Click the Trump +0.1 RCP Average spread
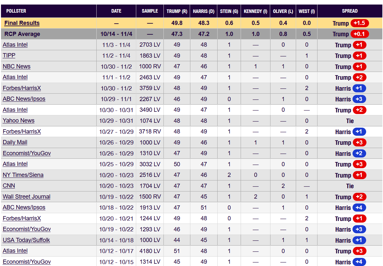This screenshot has height=266, width=383. point(351,34)
